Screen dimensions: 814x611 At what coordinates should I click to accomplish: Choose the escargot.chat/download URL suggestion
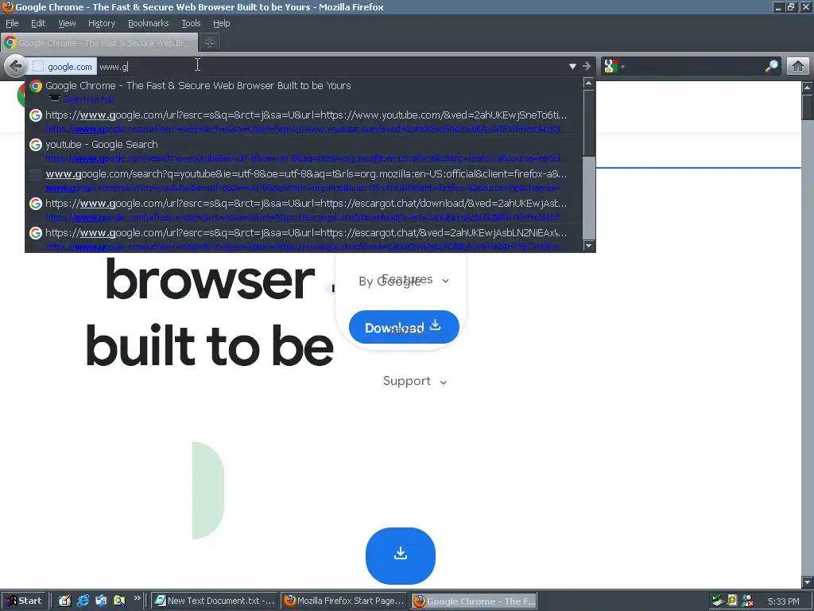coord(304,209)
